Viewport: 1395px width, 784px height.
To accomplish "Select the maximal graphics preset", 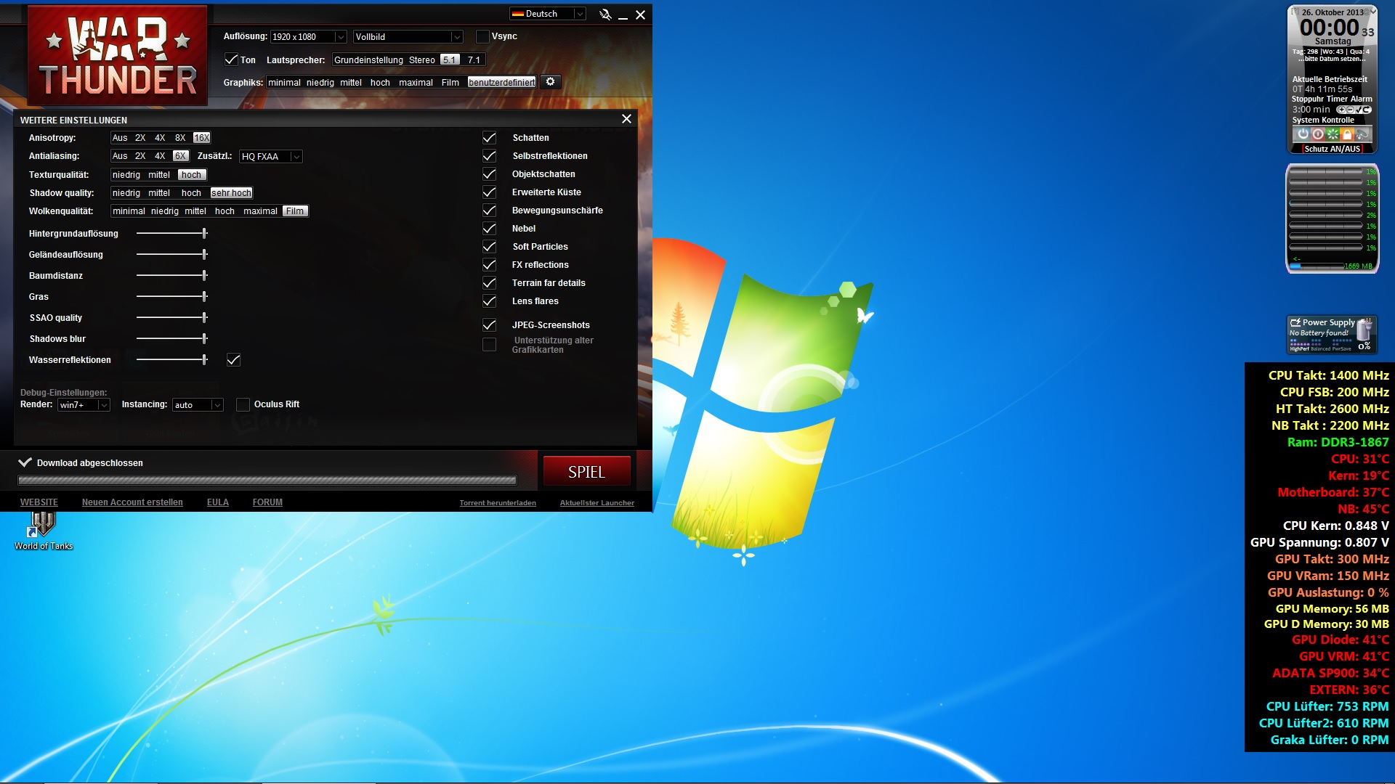I will tap(416, 83).
